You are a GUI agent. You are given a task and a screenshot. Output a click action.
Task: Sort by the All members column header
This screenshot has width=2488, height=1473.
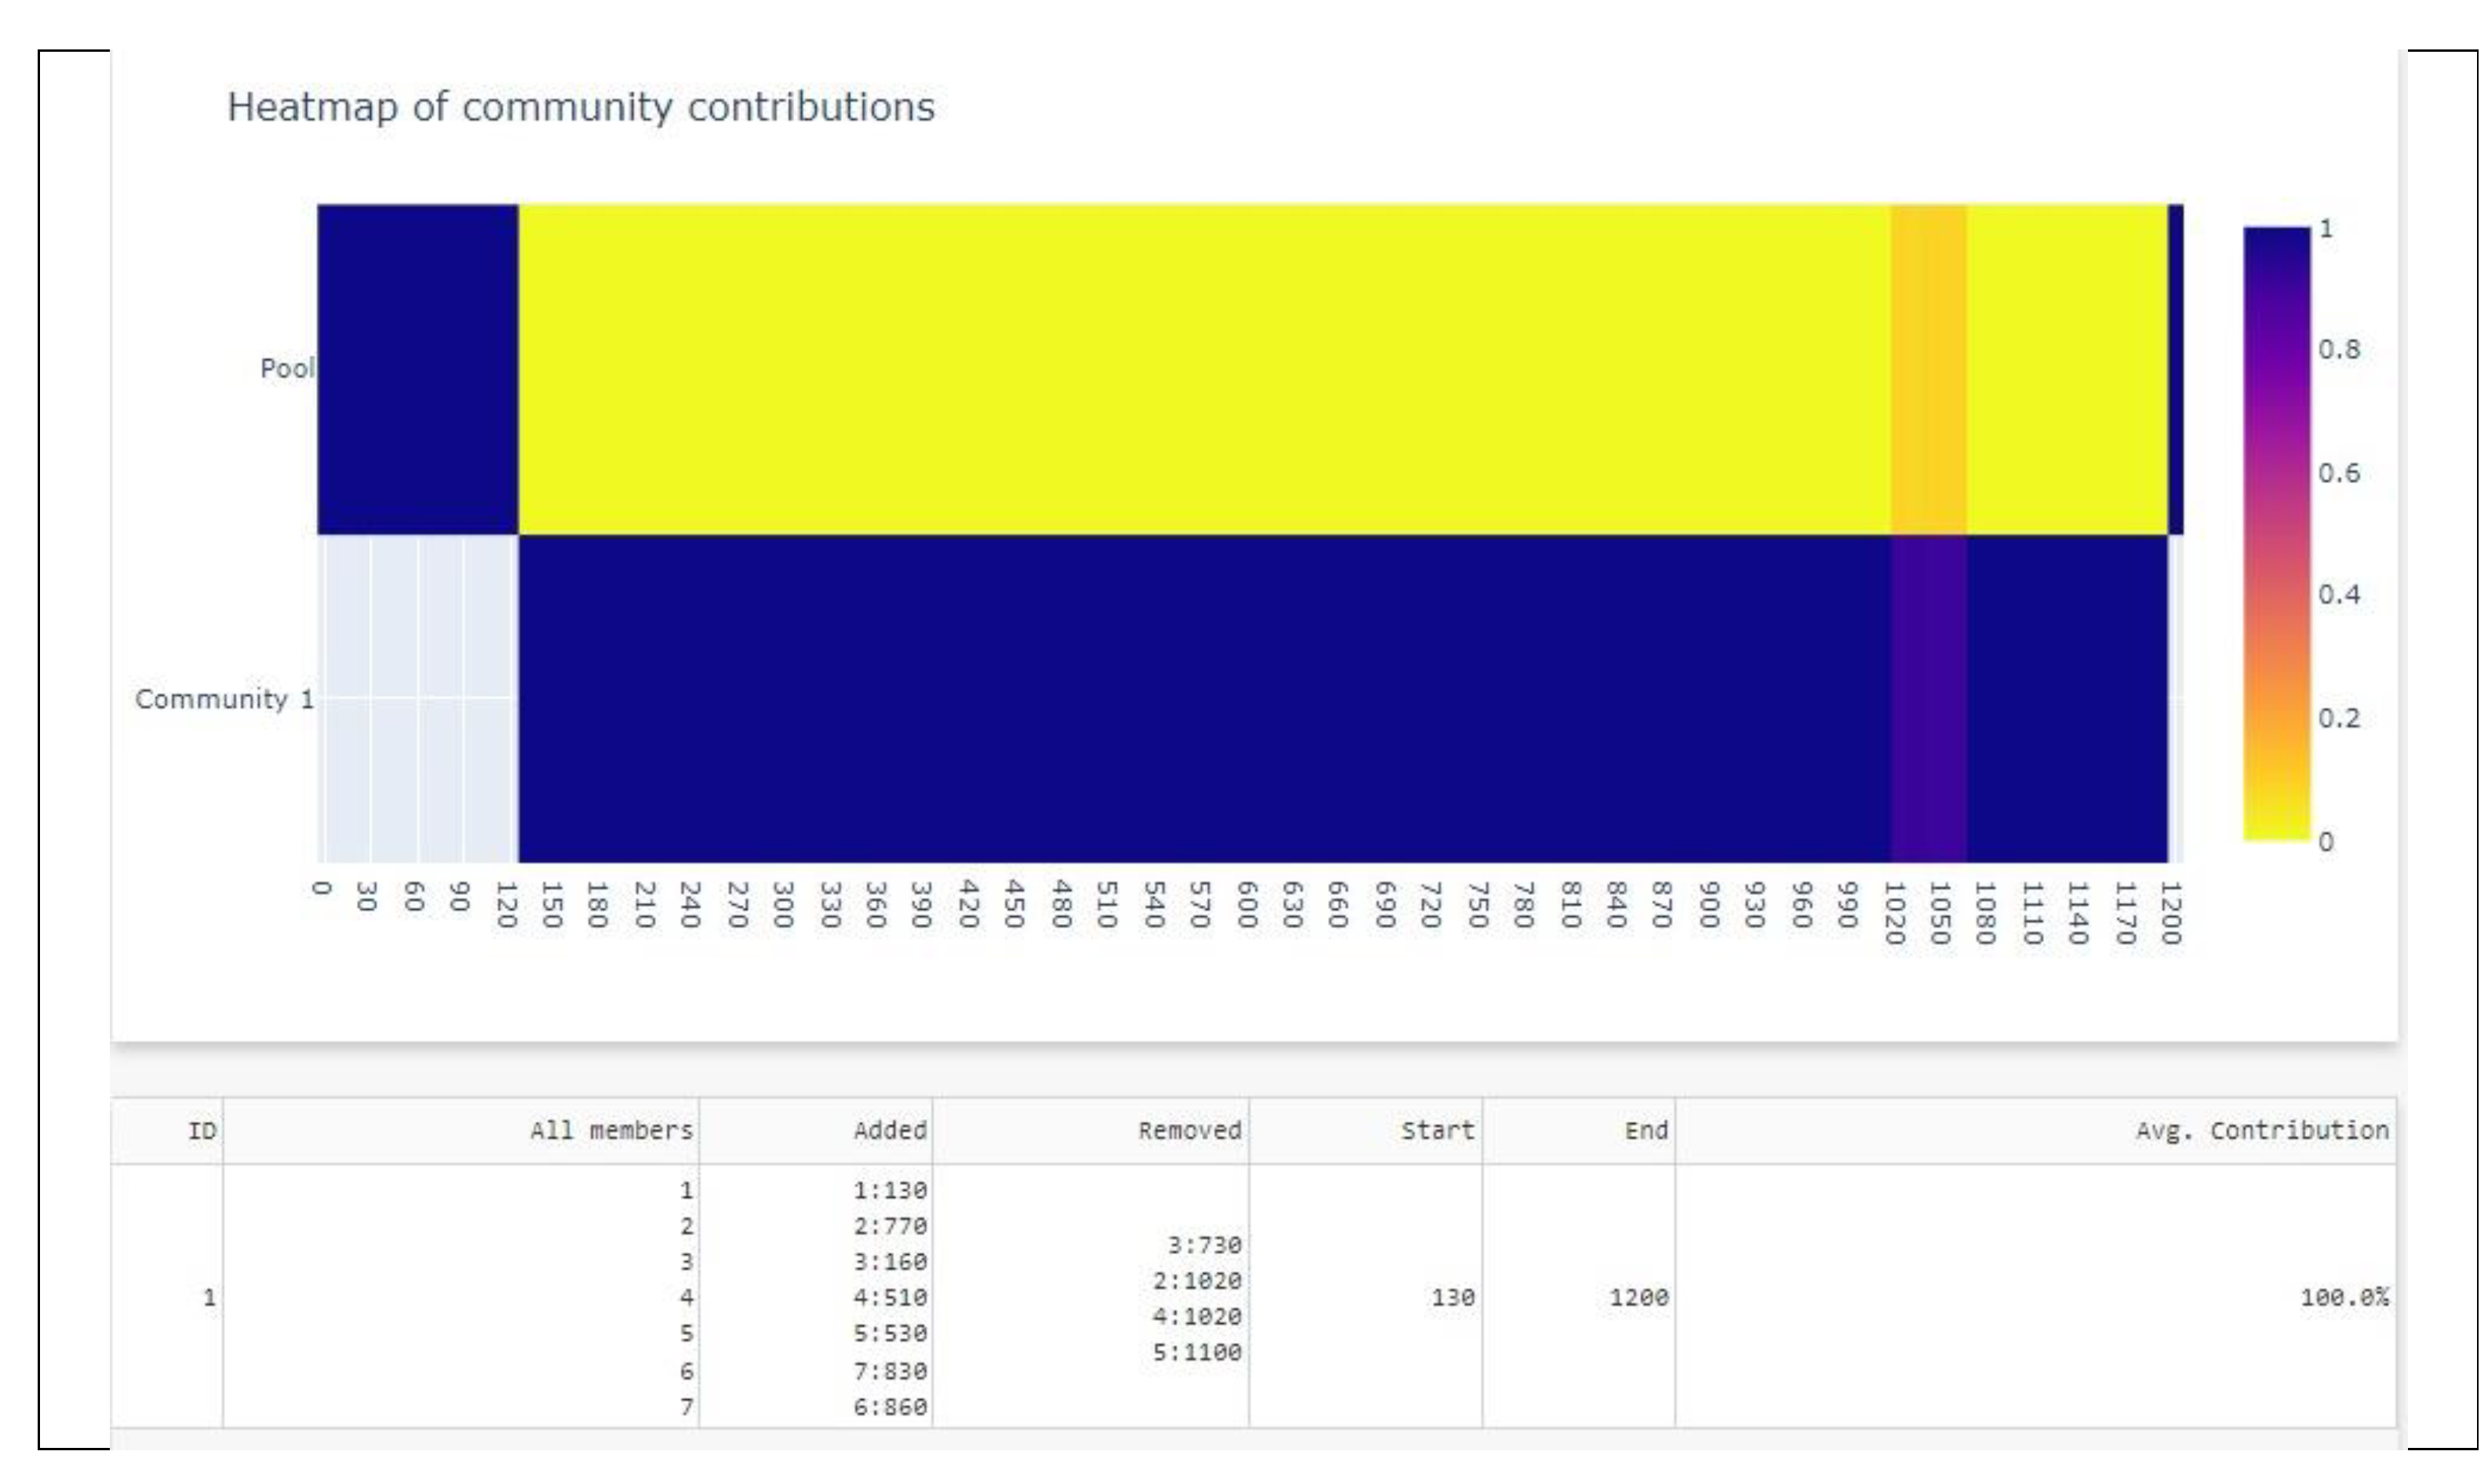[x=610, y=1130]
